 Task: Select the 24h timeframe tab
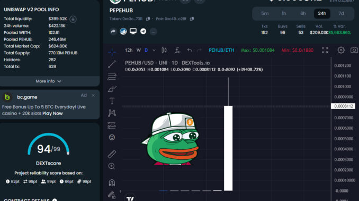pos(322,14)
